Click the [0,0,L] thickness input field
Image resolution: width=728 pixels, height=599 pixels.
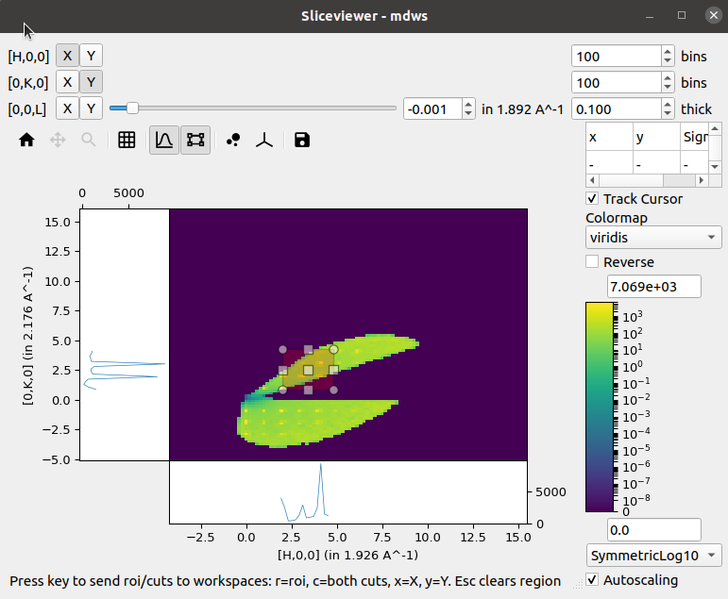coord(616,108)
